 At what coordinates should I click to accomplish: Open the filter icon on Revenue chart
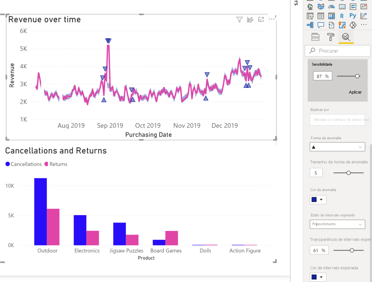(239, 20)
